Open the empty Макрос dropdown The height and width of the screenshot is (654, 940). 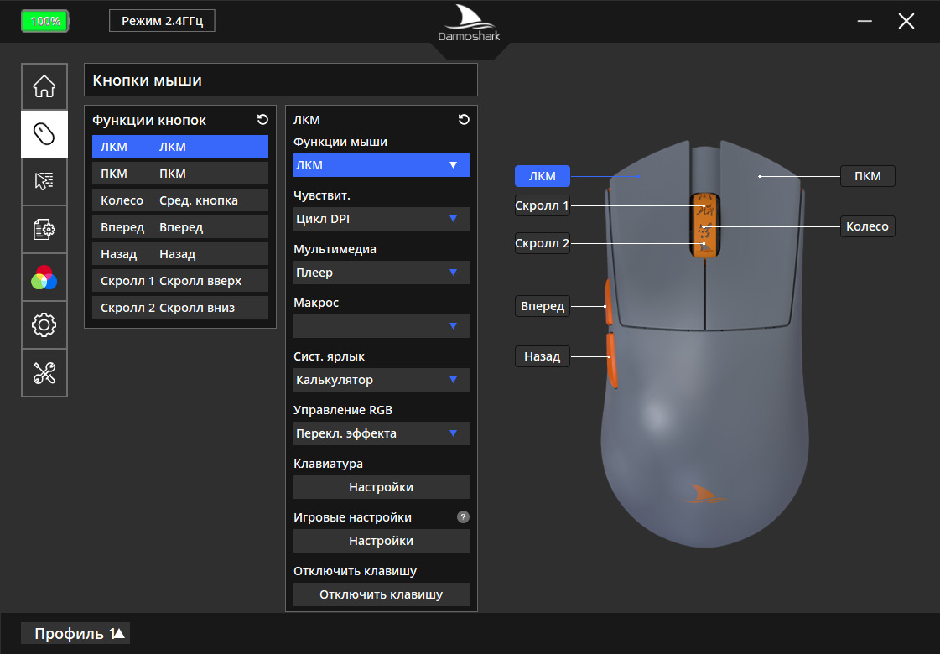(382, 326)
